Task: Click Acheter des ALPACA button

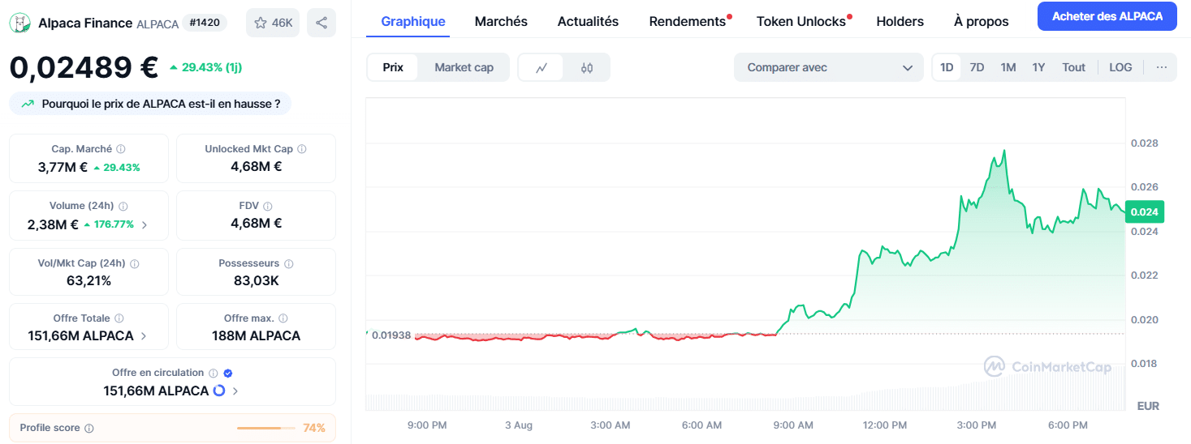Action: tap(1107, 16)
